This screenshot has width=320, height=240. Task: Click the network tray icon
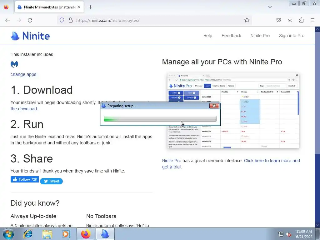[281, 234]
